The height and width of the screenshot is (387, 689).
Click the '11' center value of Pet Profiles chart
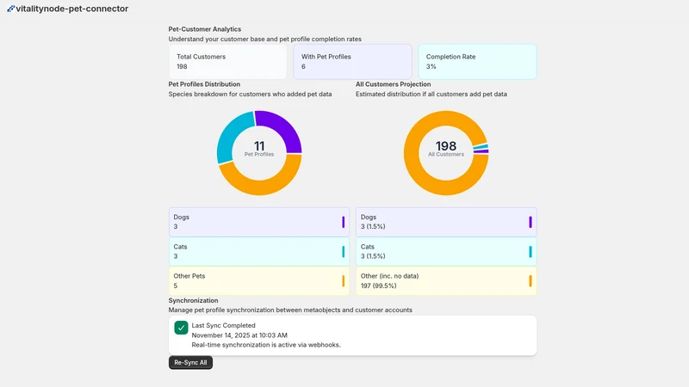point(259,145)
